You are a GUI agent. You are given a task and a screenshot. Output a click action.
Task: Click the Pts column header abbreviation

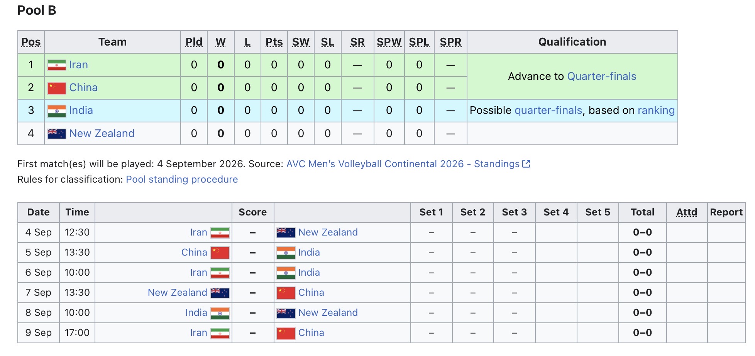pyautogui.click(x=274, y=42)
